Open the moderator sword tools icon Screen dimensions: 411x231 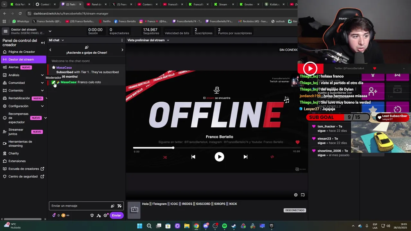[x=99, y=215]
